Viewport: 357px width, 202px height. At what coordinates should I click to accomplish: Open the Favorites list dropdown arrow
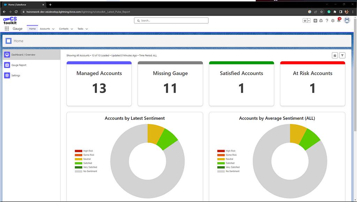pyautogui.click(x=309, y=21)
